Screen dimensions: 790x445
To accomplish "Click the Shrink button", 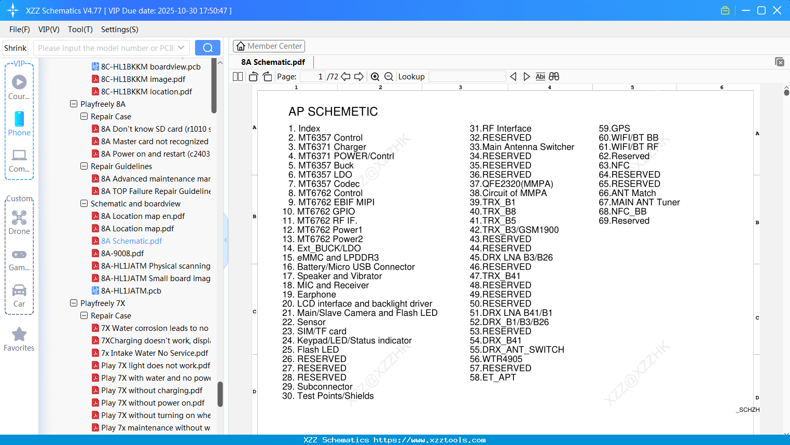I will click(x=16, y=48).
